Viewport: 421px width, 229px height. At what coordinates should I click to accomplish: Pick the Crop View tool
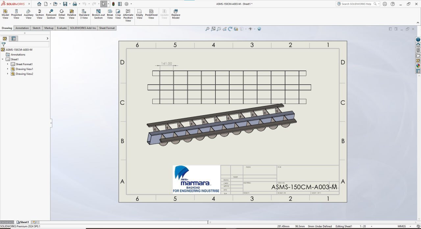118,14
